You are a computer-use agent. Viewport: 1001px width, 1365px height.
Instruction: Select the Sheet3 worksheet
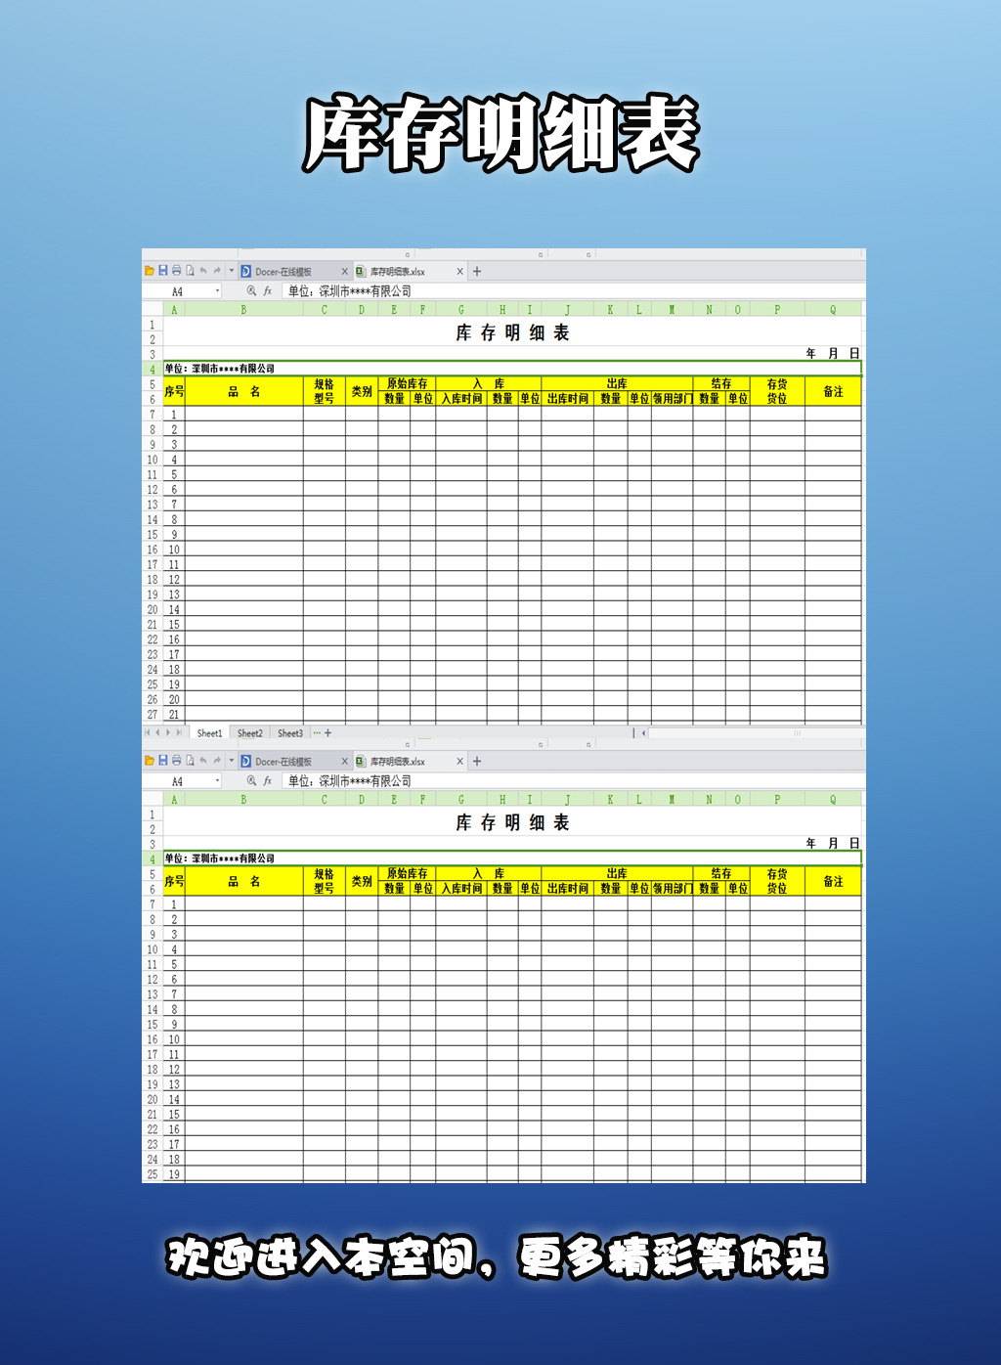point(290,732)
